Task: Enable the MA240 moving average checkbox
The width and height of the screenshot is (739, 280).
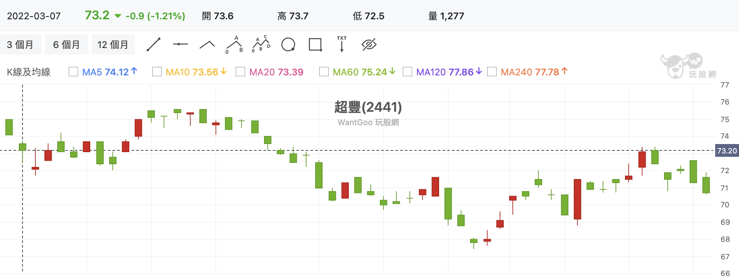Action: tap(492, 72)
